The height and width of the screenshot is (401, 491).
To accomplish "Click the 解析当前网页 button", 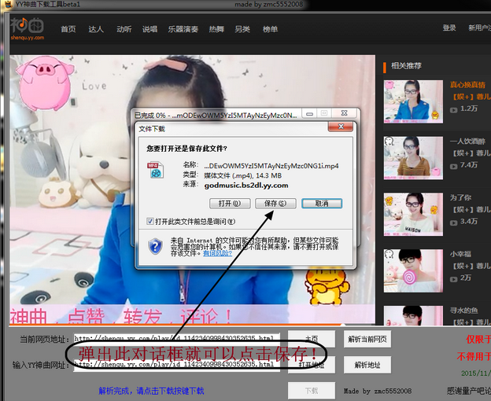I will tap(367, 339).
